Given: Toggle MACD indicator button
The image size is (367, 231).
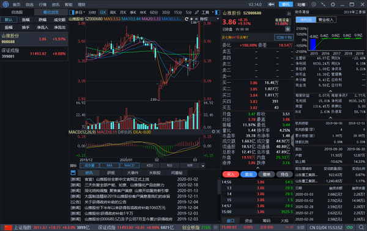Looking at the screenshot, I should point(130,165).
